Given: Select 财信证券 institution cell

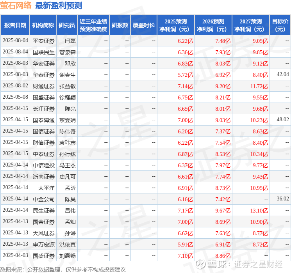Looking at the screenshot, I should click(x=44, y=143).
